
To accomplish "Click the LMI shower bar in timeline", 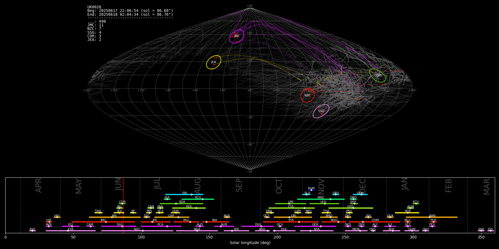I will pyautogui.click(x=291, y=204).
